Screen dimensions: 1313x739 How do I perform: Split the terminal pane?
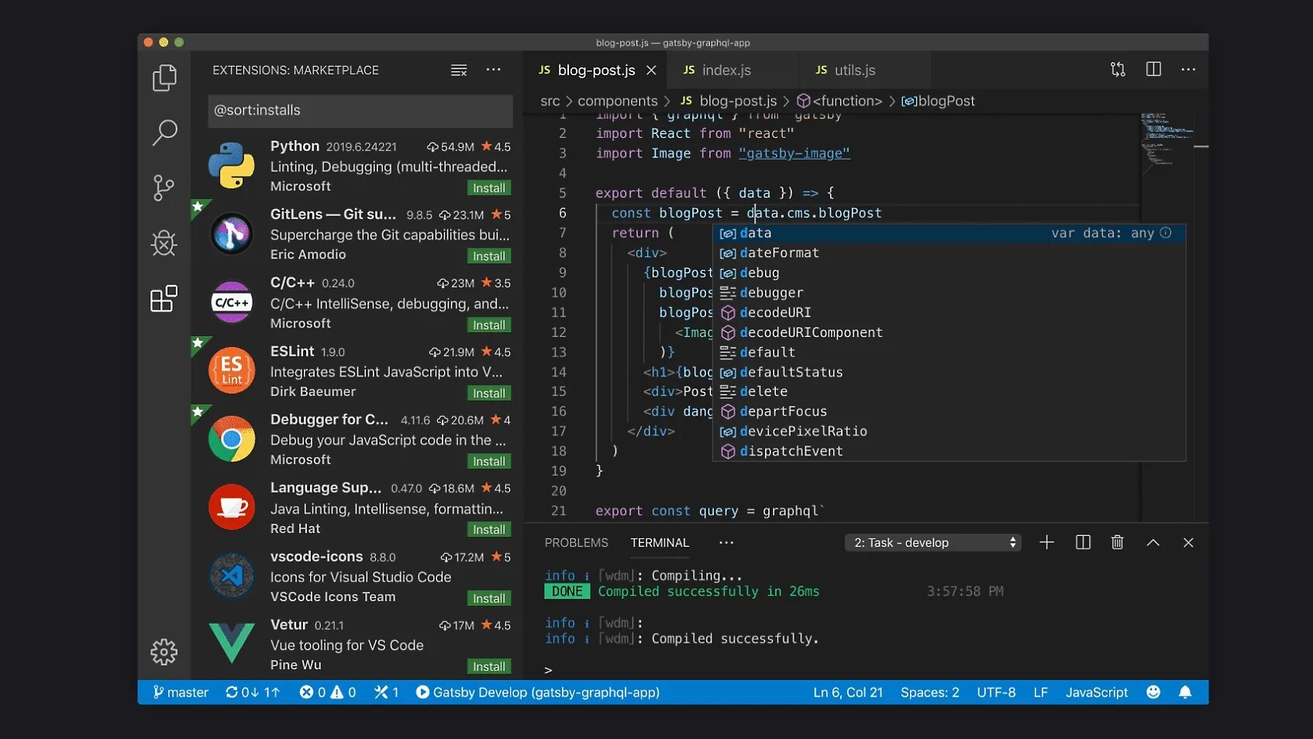(x=1083, y=542)
